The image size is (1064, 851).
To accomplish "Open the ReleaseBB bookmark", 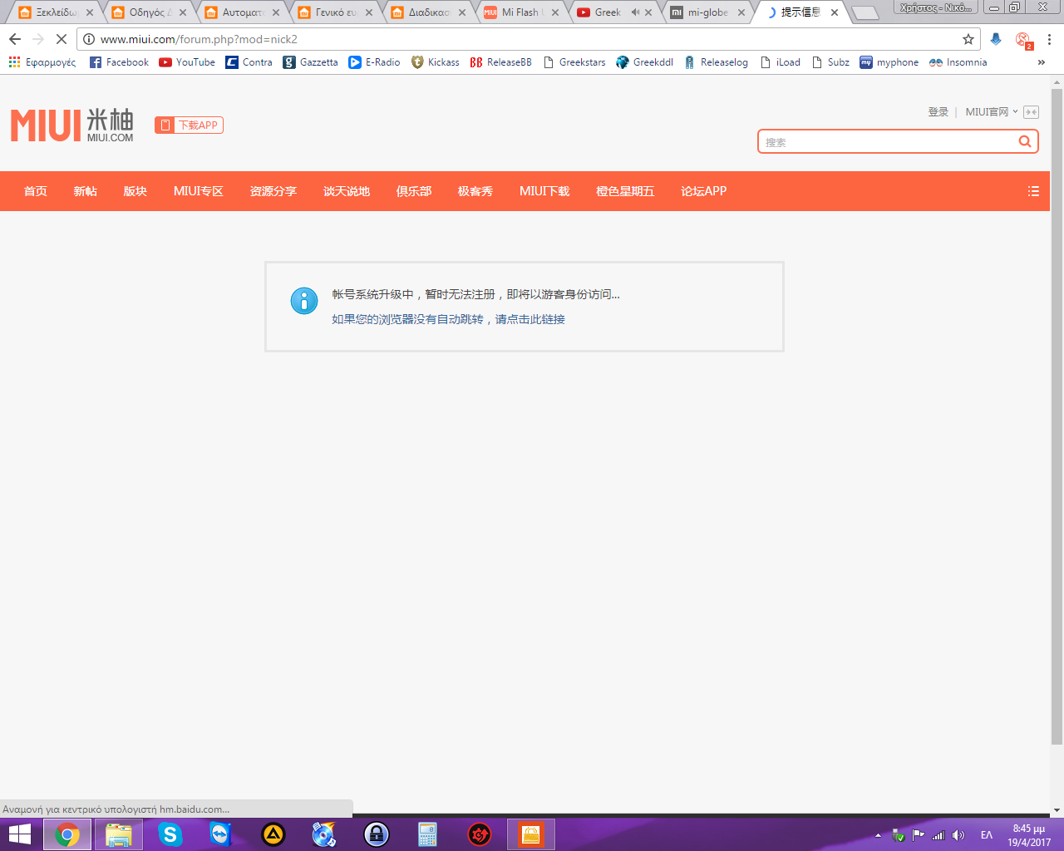I will point(501,62).
